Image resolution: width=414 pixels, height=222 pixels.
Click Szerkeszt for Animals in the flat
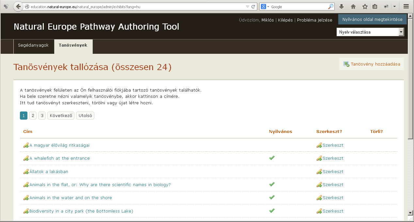pyautogui.click(x=333, y=185)
